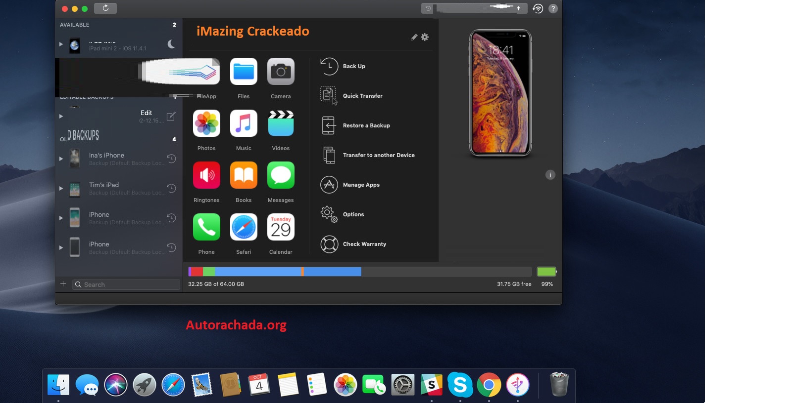The image size is (792, 403).
Task: Open the Ringtones icon
Action: (206, 175)
